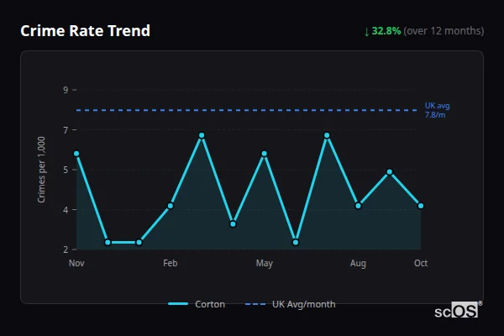
Task: Toggle the UK Avg/month legend entry
Action: coord(290,304)
